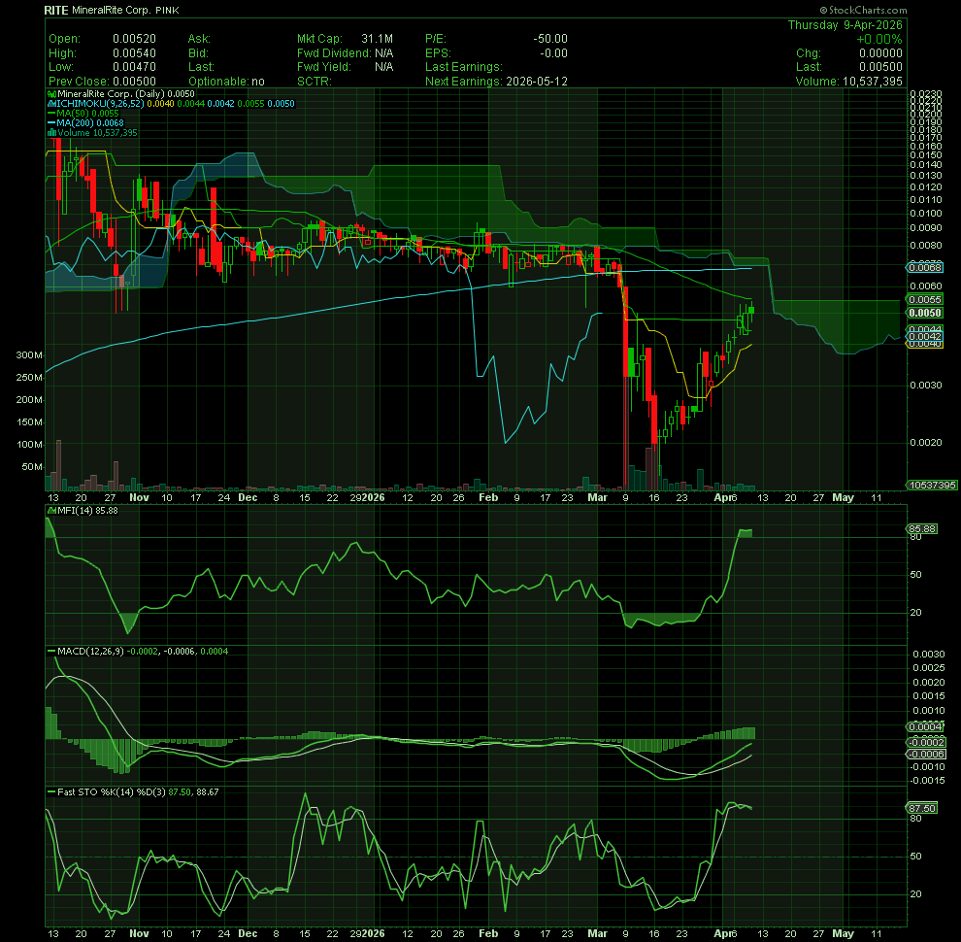Viewport: 961px width, 942px height.
Task: Click the 87.50 stochastic value tag
Action: (922, 808)
